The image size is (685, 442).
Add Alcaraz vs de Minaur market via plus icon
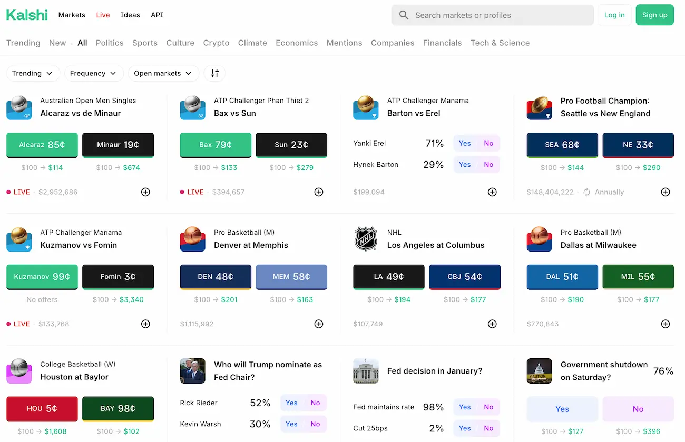pos(145,192)
